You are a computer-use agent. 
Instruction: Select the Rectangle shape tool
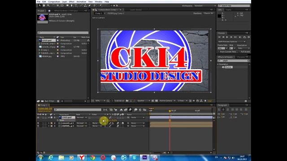pos(67,6)
